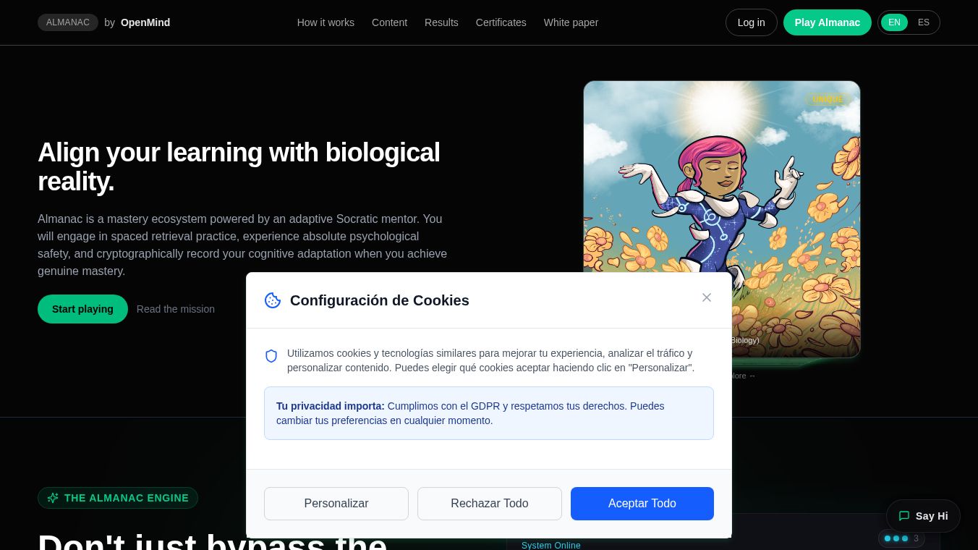Image resolution: width=978 pixels, height=550 pixels.
Task: Open the Say Hi chat widget
Action: tap(923, 516)
